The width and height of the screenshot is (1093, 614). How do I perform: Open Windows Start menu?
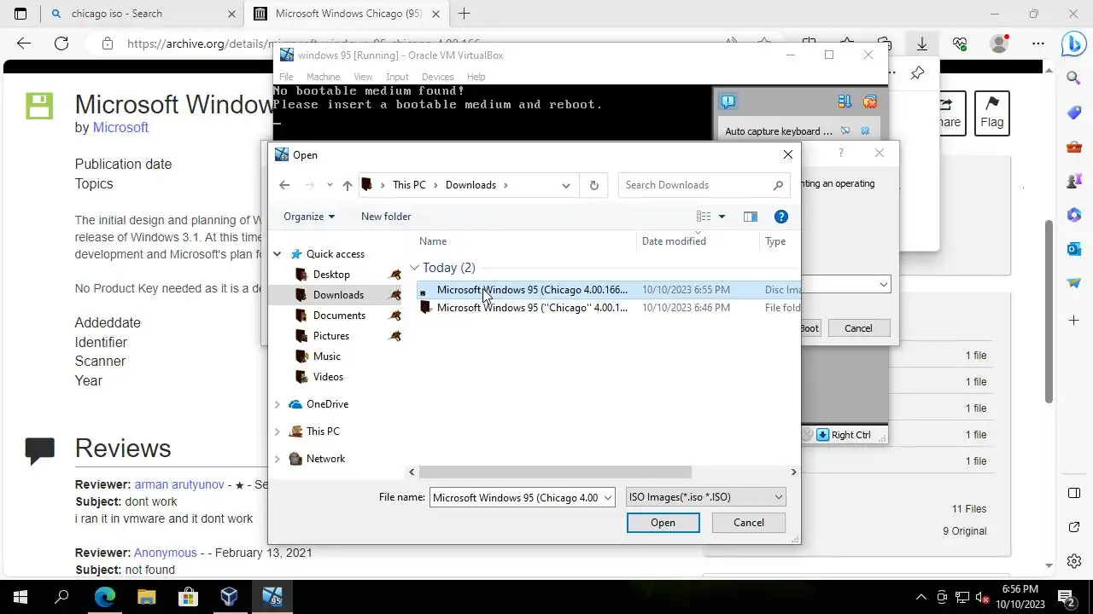coord(20,597)
